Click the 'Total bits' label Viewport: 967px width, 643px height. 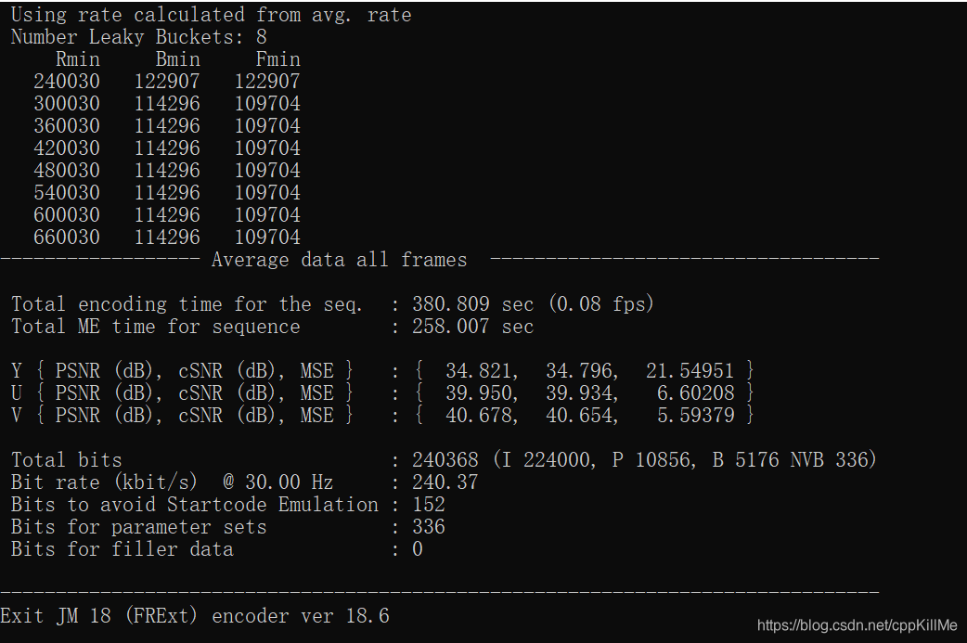tap(67, 460)
